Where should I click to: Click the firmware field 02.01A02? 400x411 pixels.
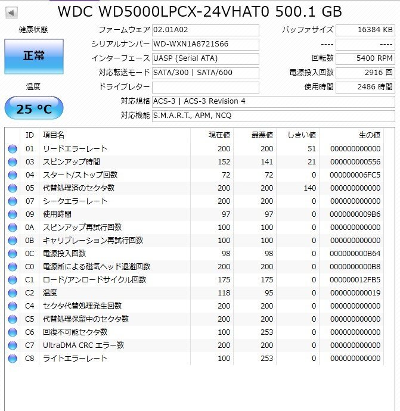click(x=206, y=30)
